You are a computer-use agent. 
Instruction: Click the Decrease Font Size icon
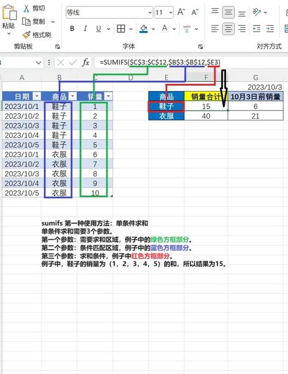[x=195, y=12]
